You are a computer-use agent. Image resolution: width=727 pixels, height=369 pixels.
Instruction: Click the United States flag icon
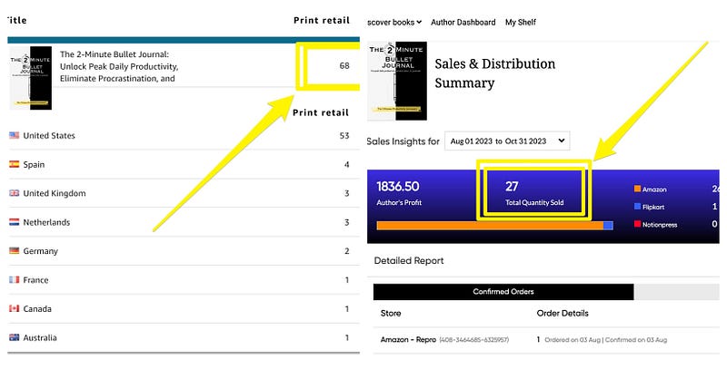(x=15, y=135)
